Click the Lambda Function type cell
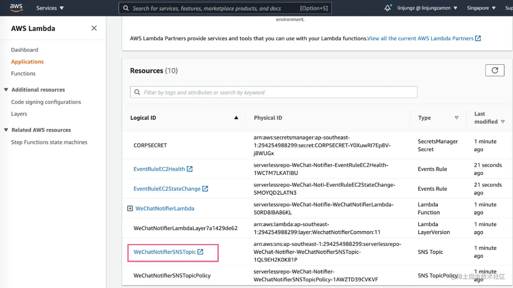Screen dimensions: 513x288 (x=429, y=208)
